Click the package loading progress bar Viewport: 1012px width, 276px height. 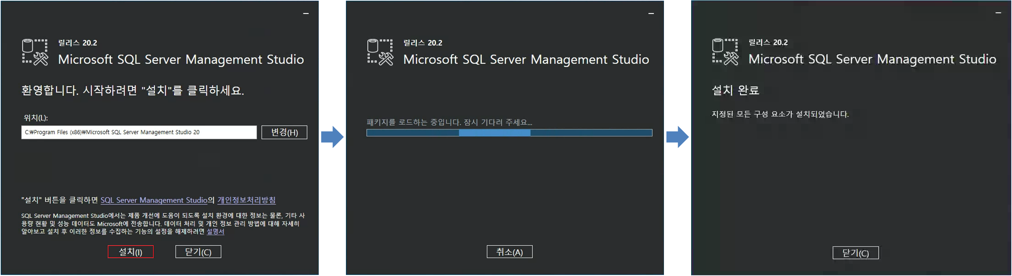[x=509, y=133]
